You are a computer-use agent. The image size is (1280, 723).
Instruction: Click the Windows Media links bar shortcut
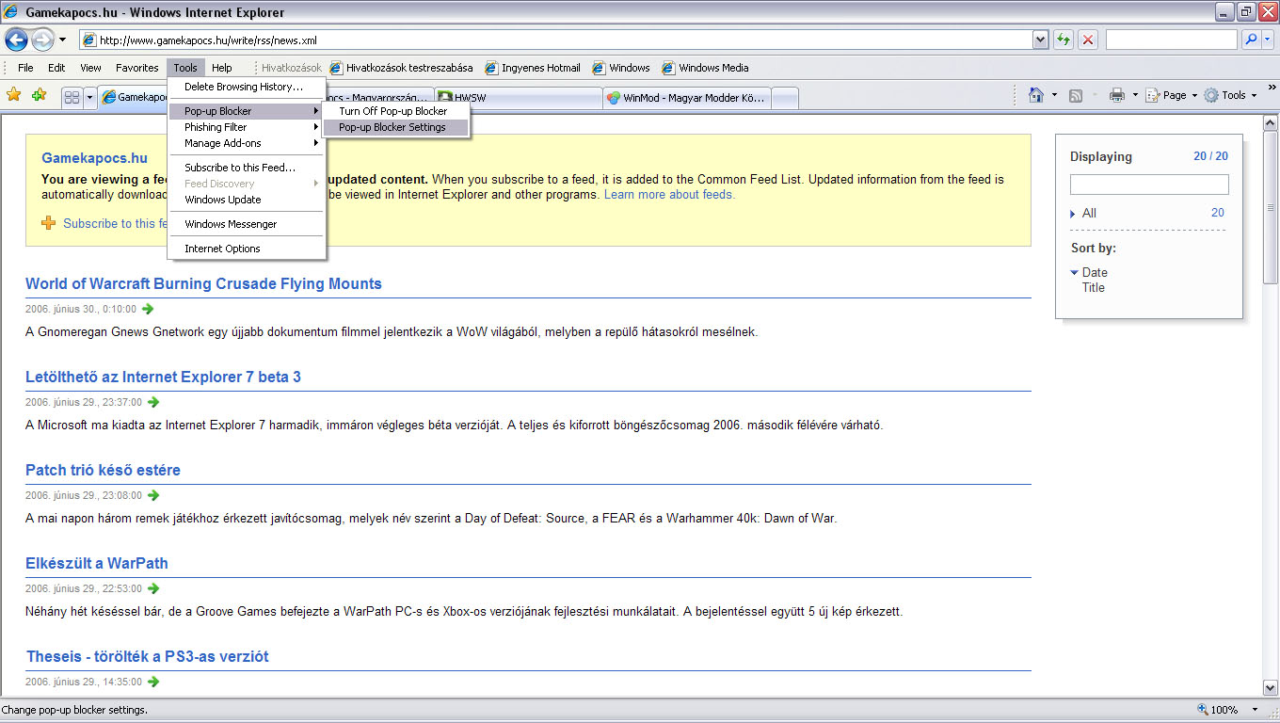(705, 68)
